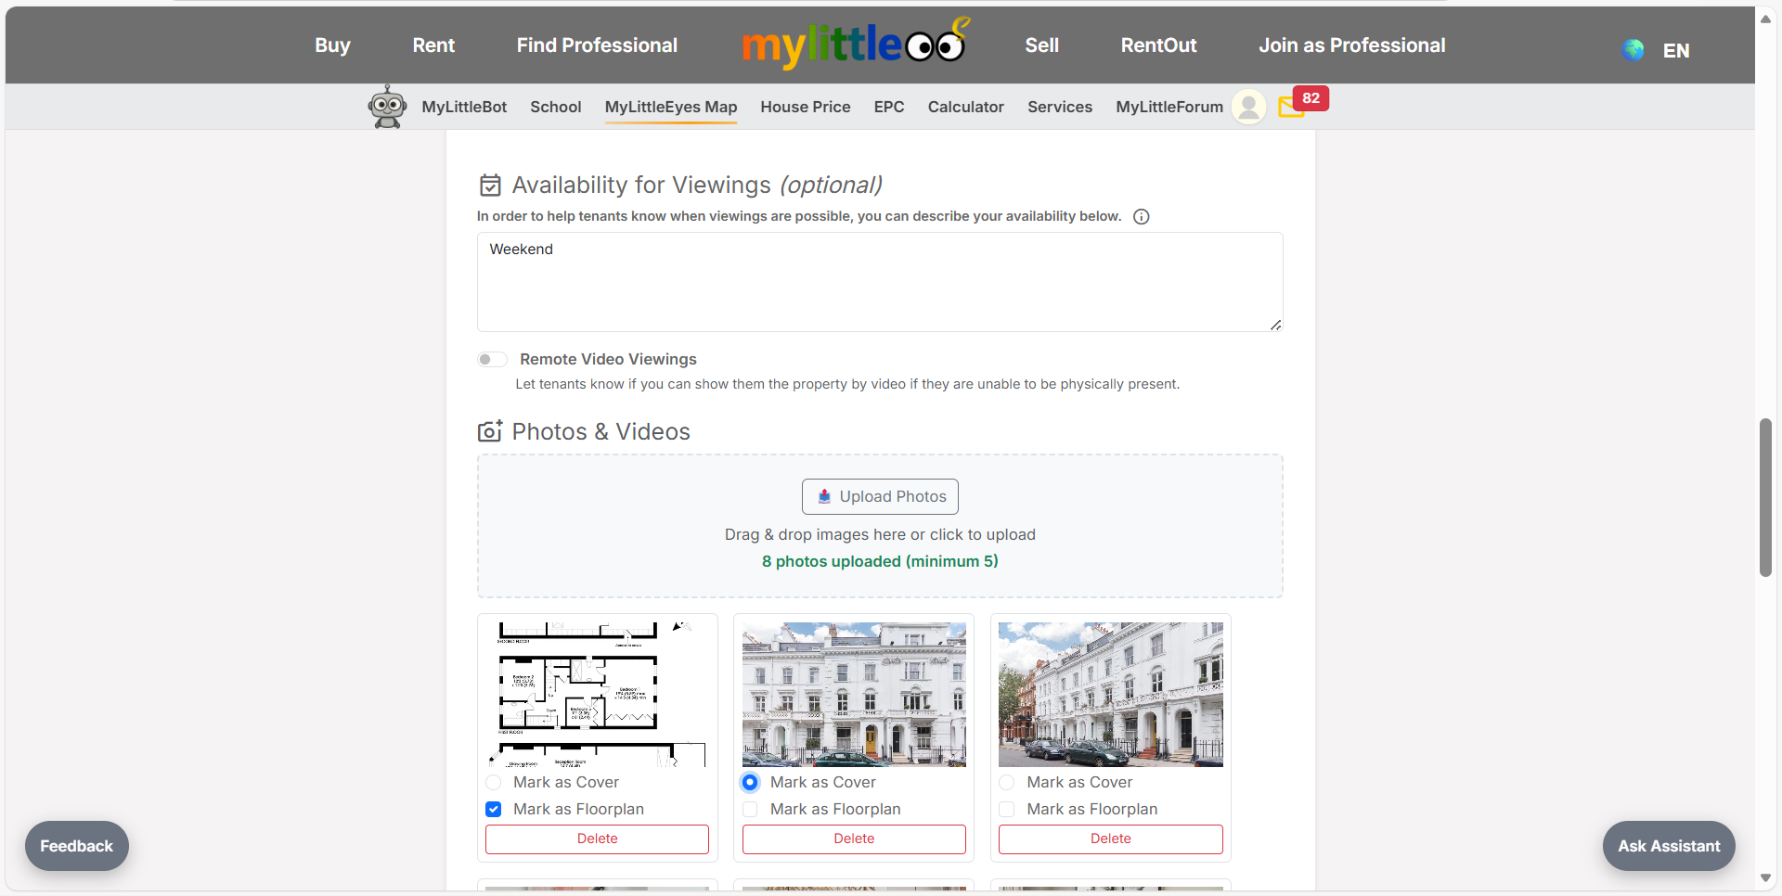Image resolution: width=1782 pixels, height=896 pixels.
Task: Select Mark as Cover for the third photo
Action: [1006, 782]
